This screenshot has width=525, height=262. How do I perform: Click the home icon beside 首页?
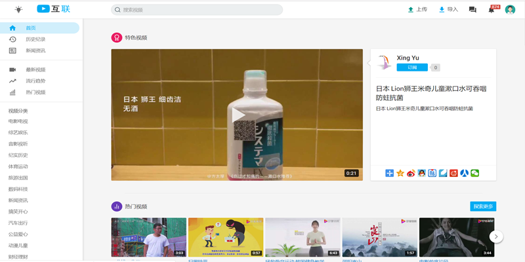point(12,28)
